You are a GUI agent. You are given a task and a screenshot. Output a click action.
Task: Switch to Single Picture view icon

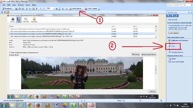(x=8, y=12)
